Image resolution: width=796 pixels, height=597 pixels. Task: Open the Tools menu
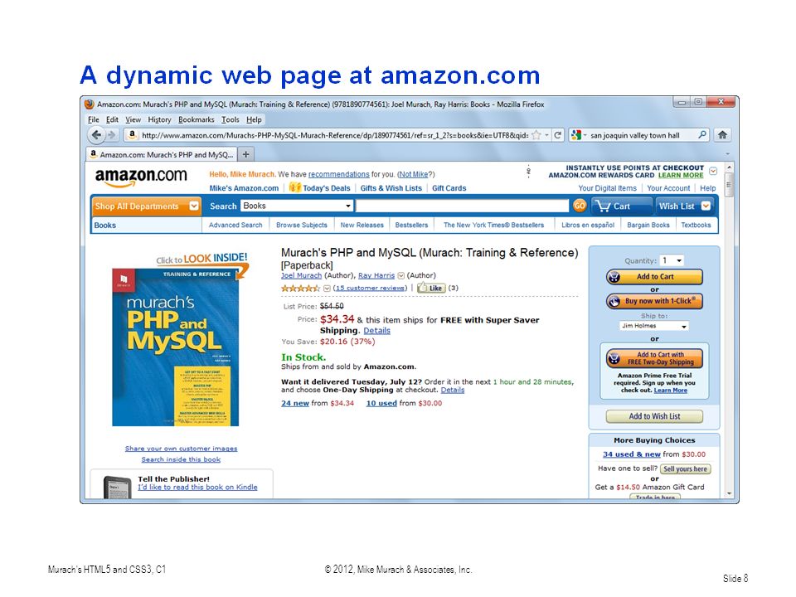pos(230,119)
